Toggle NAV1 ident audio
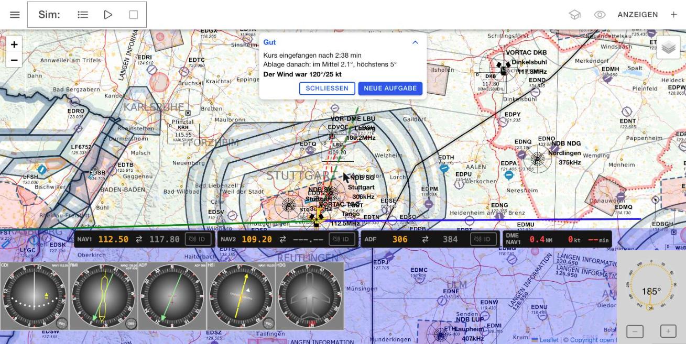686x344 pixels. tap(199, 239)
